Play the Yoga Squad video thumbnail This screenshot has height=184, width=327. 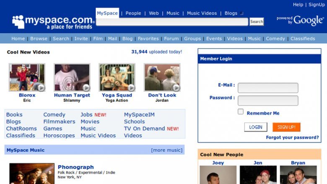pos(117,77)
